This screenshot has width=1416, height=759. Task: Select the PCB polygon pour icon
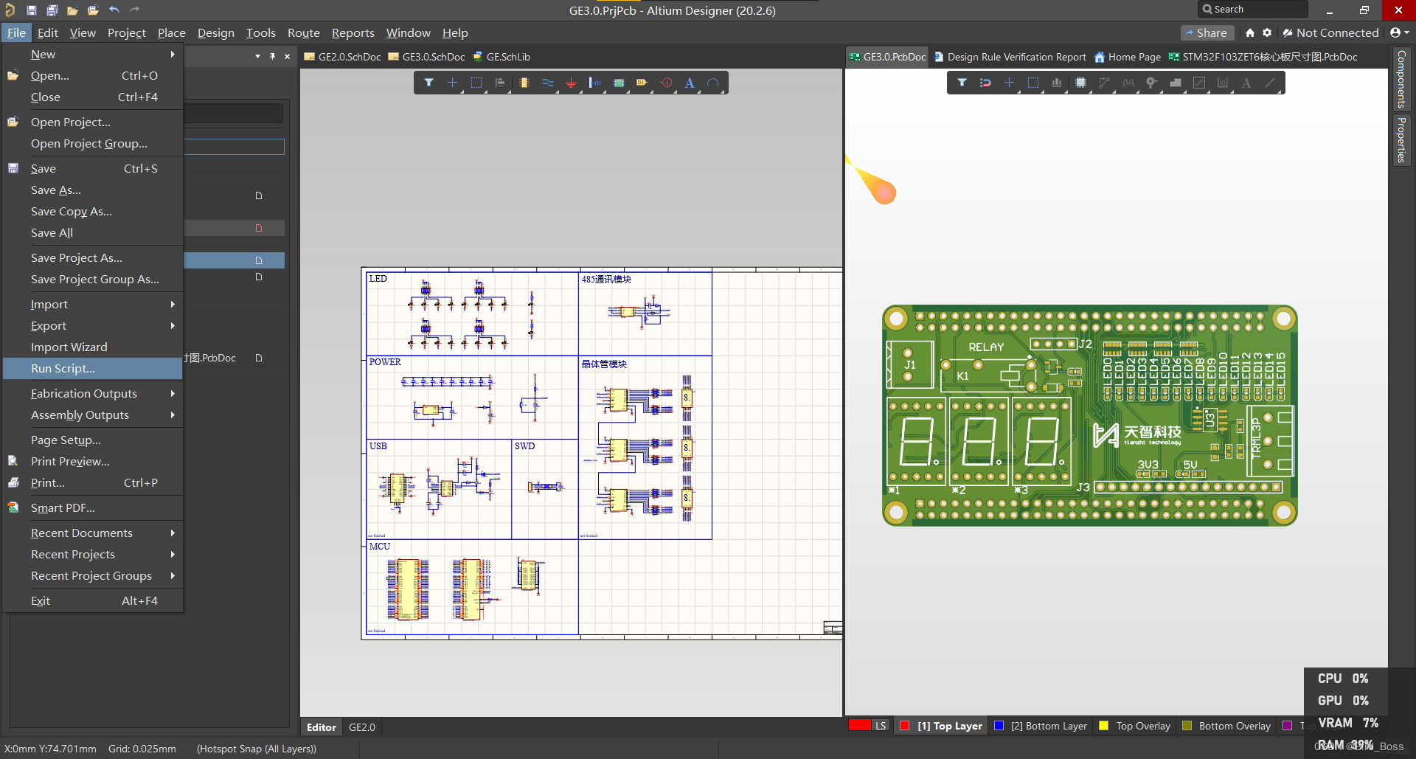(1176, 83)
